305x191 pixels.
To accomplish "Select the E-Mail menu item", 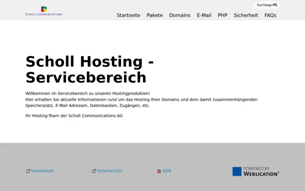I will [x=204, y=15].
